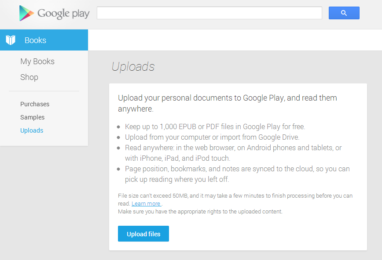Navigate to My Books
The width and height of the screenshot is (382, 260).
[37, 61]
